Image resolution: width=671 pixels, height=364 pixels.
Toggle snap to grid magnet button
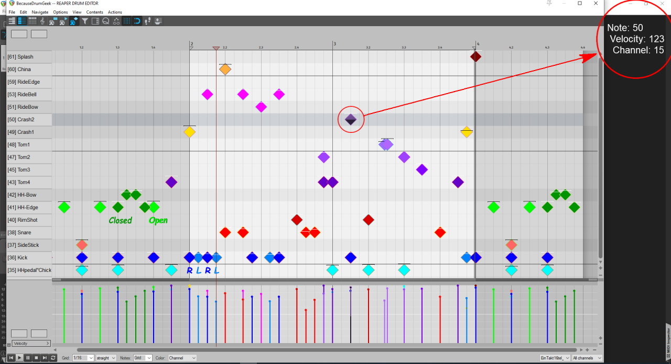pos(137,21)
